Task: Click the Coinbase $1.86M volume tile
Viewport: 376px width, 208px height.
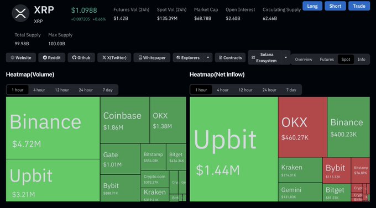Action: pyautogui.click(x=125, y=120)
